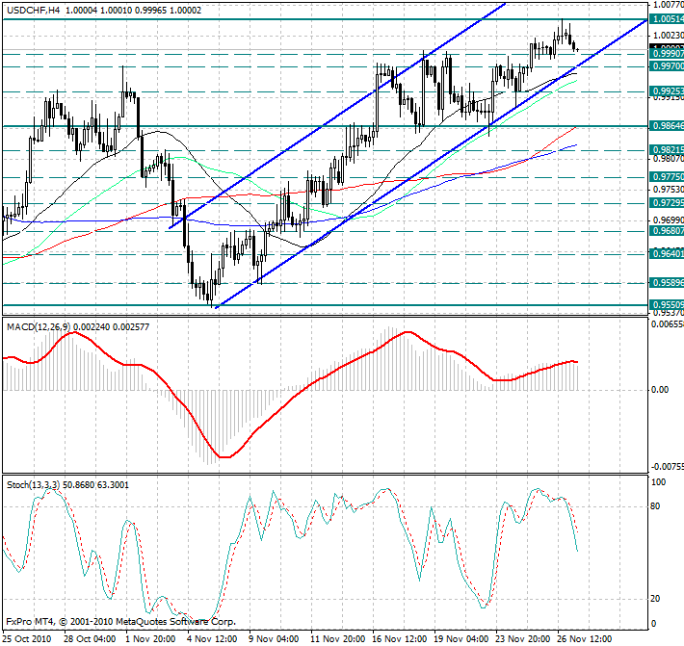The height and width of the screenshot is (646, 684).
Task: Select the MACD(12,26,9) indicator label
Action: point(45,328)
